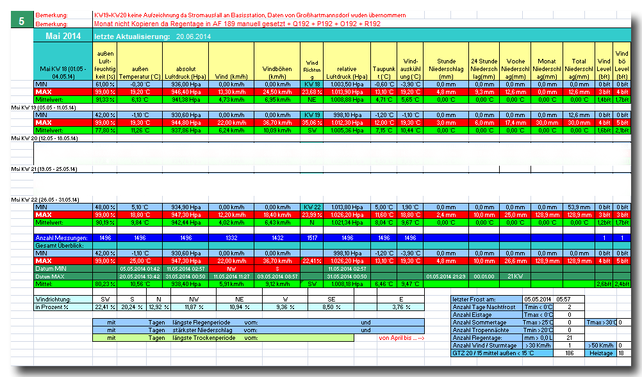Click the value 1.003,50 Hpa
642x377 pixels.
coord(347,84)
